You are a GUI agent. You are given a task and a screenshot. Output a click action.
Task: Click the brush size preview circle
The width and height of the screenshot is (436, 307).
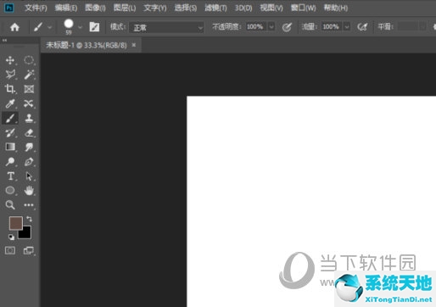(x=69, y=24)
